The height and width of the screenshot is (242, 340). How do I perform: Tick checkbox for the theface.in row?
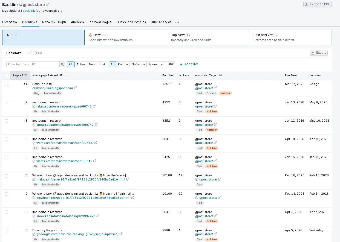pyautogui.click(x=6, y=176)
